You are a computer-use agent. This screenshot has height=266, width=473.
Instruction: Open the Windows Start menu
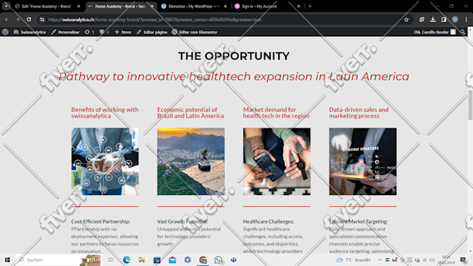pos(7,260)
